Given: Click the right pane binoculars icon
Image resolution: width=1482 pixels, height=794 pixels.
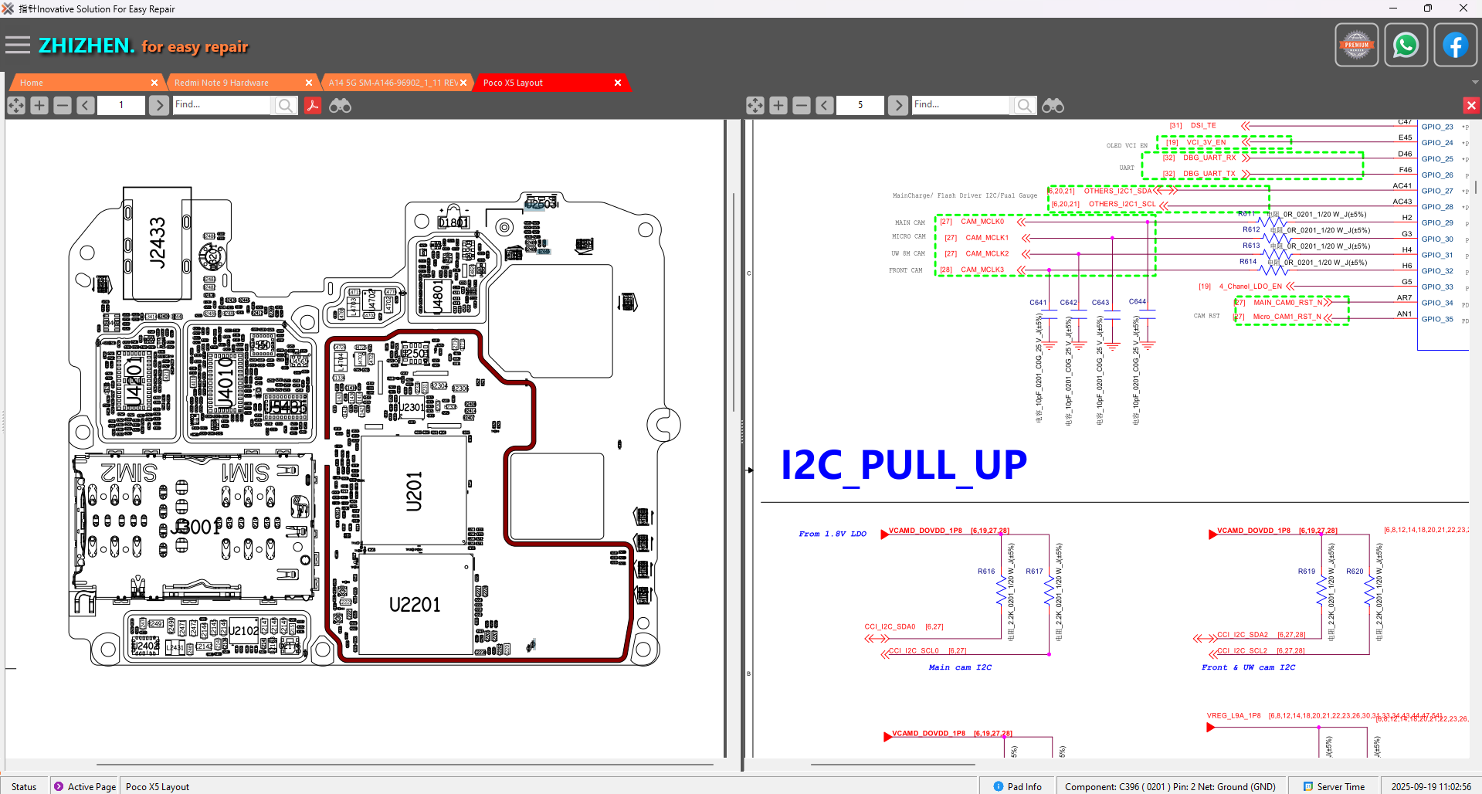Looking at the screenshot, I should pyautogui.click(x=1053, y=105).
